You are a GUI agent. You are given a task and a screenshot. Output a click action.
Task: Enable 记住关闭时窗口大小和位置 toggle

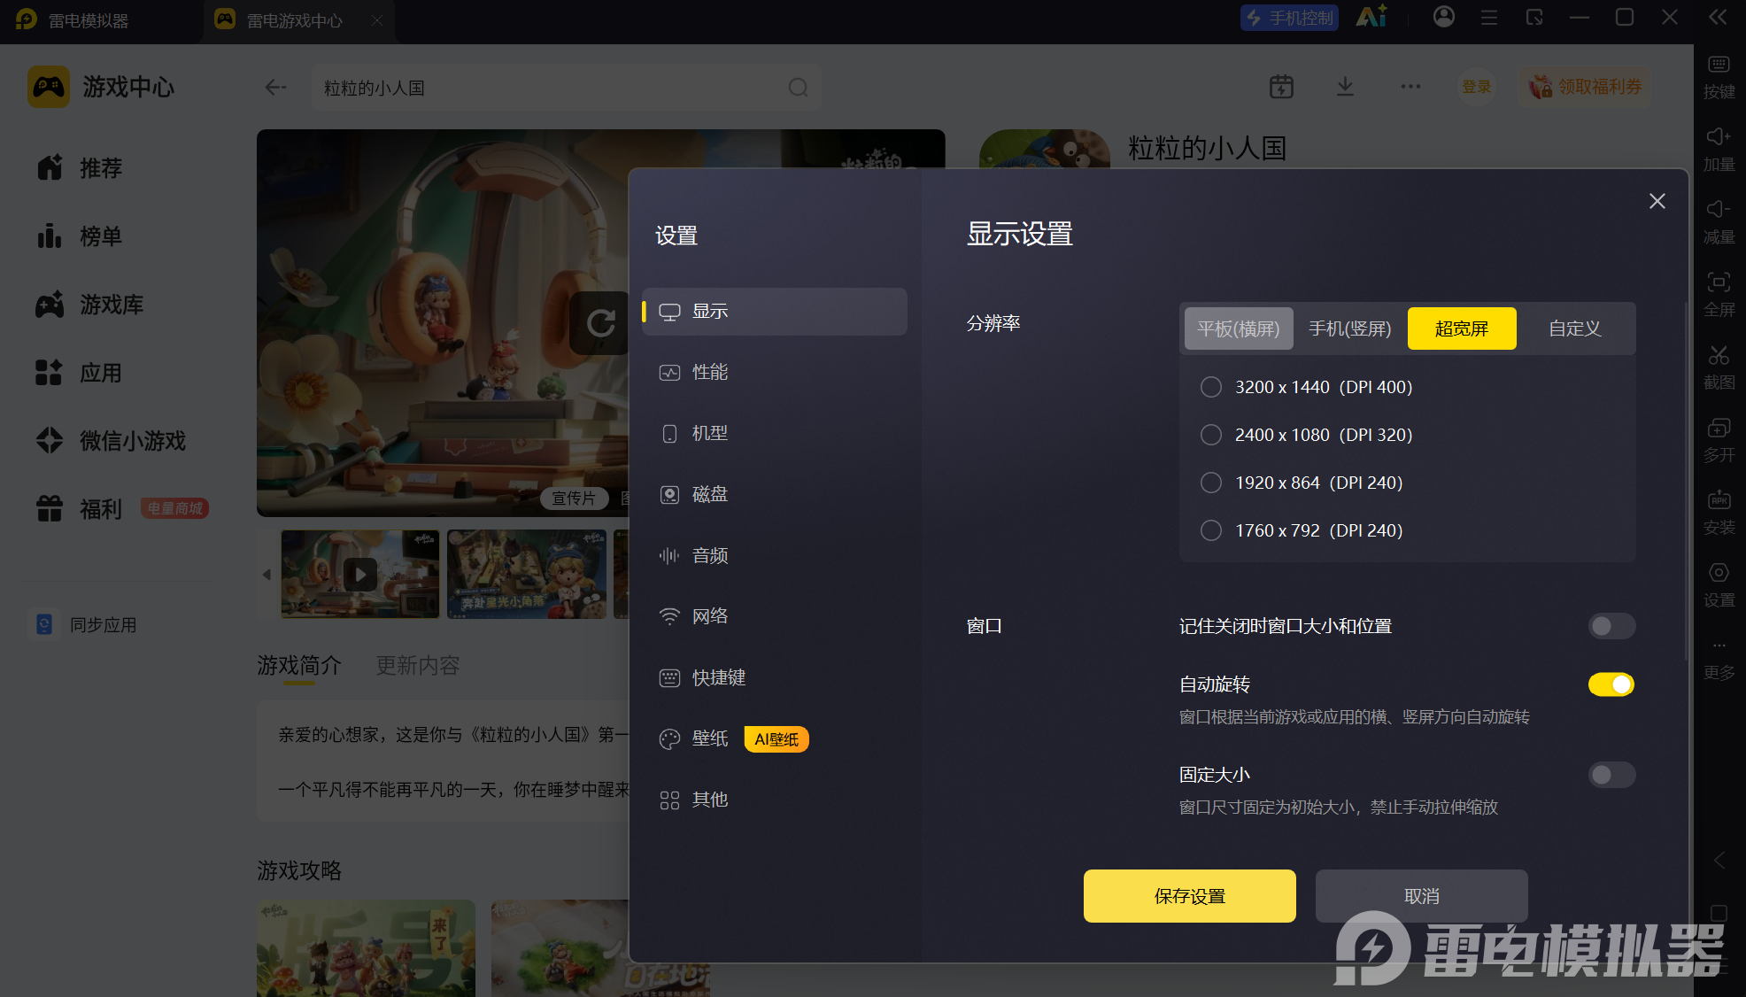1611,626
